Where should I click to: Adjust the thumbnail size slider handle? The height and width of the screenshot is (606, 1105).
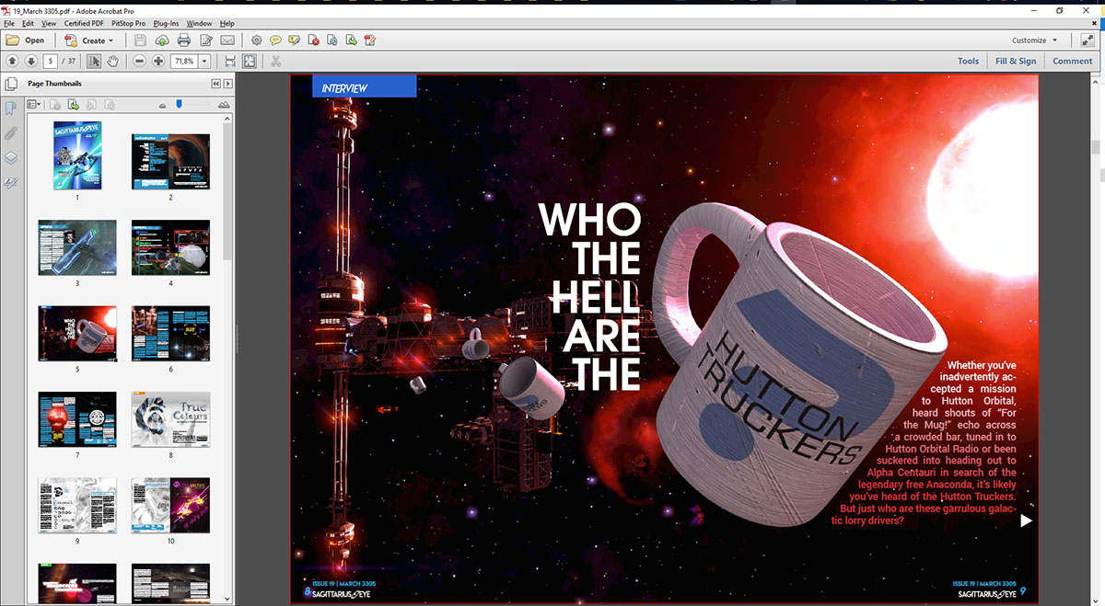click(180, 105)
